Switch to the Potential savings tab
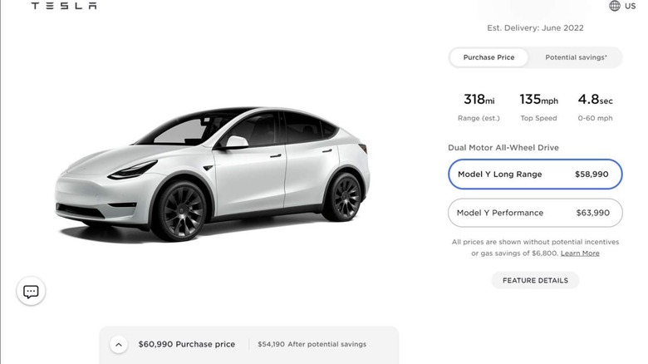This screenshot has width=648, height=364. (x=576, y=57)
